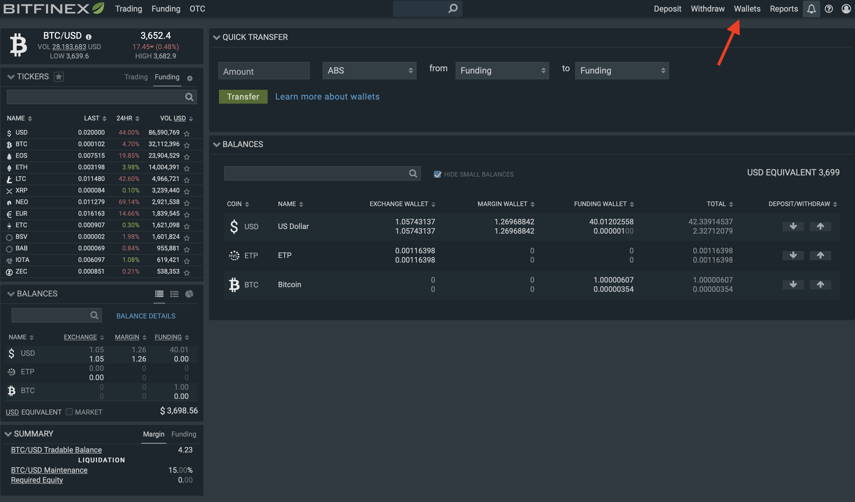The height and width of the screenshot is (502, 855).
Task: Open Reports in top navigation
Action: [x=784, y=9]
